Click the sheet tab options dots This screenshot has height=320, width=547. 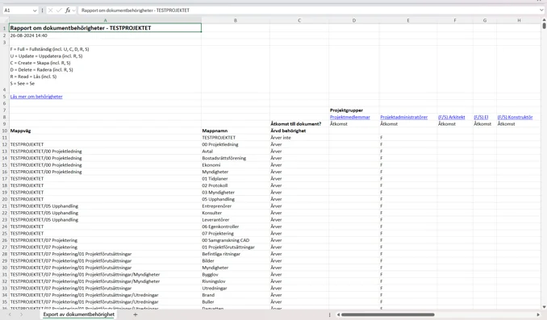(330, 314)
